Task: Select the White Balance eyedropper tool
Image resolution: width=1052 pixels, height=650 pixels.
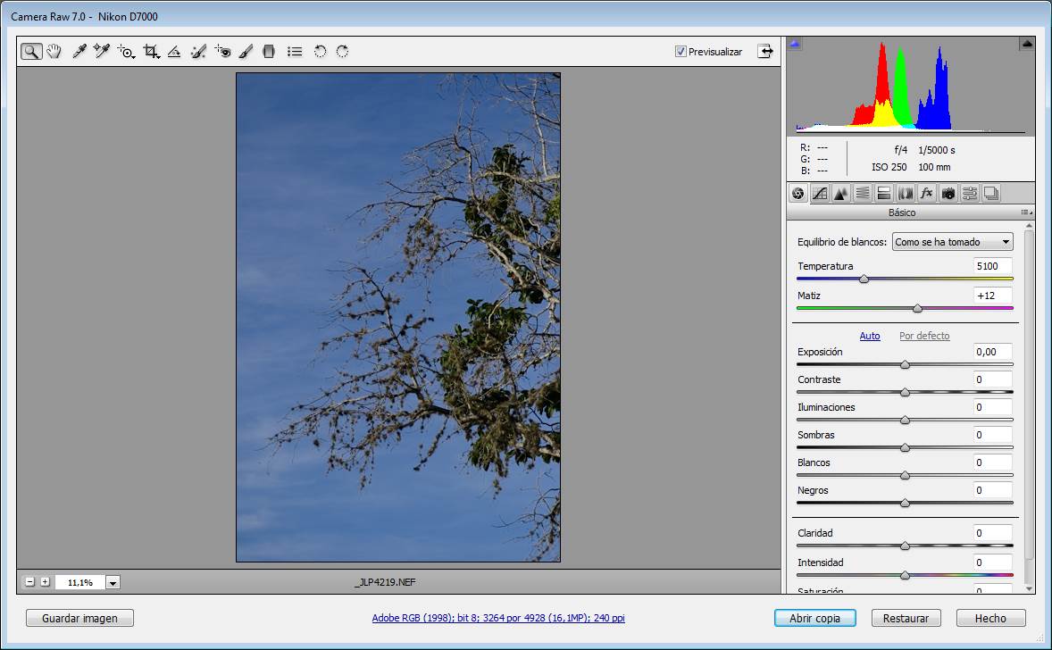Action: (x=79, y=52)
